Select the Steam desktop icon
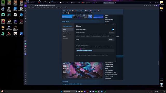 3,9
